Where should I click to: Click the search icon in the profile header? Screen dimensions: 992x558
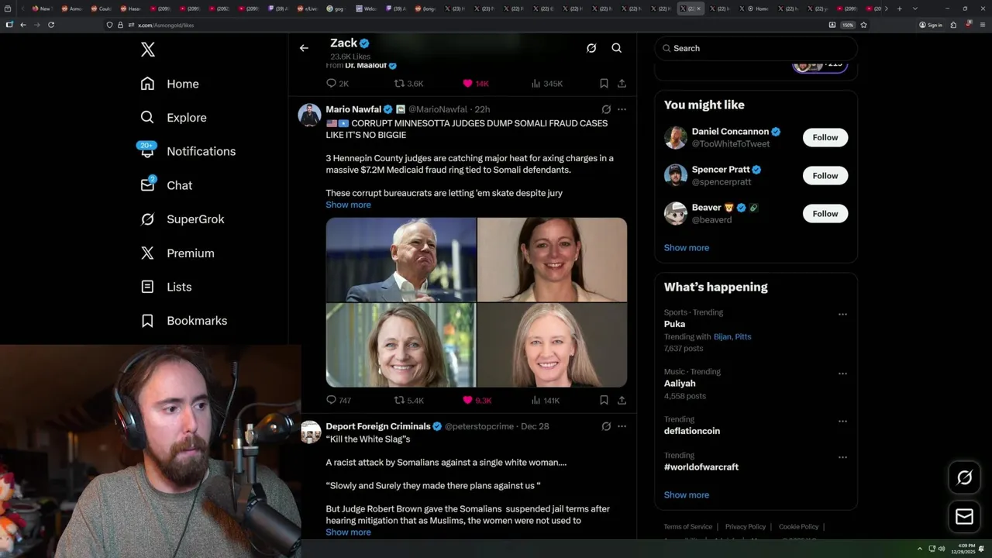pyautogui.click(x=617, y=48)
